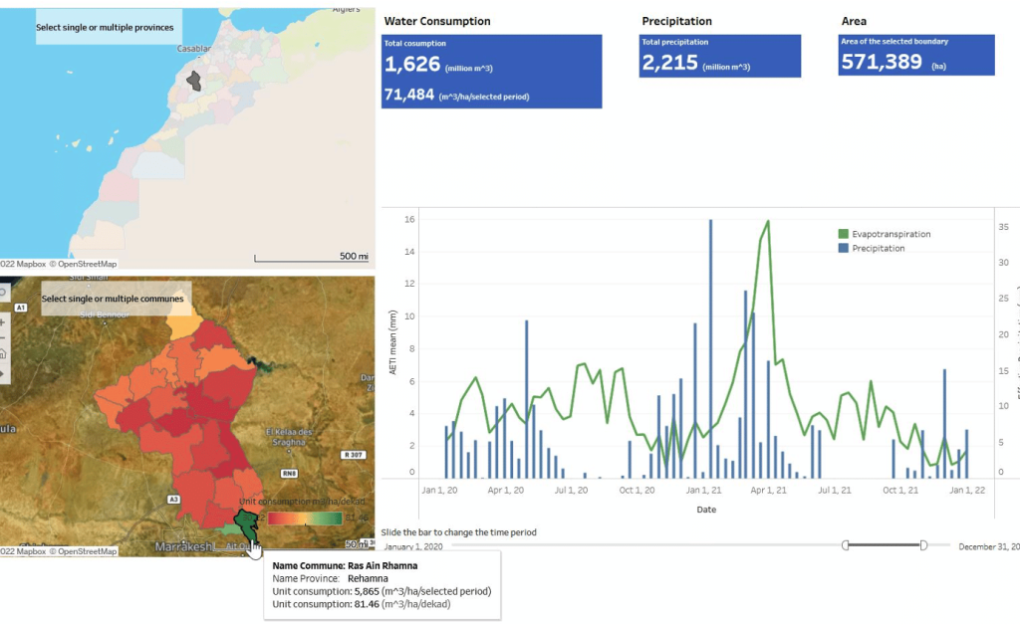Open the map search magnifier icon

(x=3, y=293)
